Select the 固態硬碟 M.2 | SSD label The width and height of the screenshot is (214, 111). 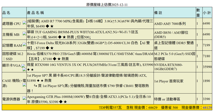[13, 56]
